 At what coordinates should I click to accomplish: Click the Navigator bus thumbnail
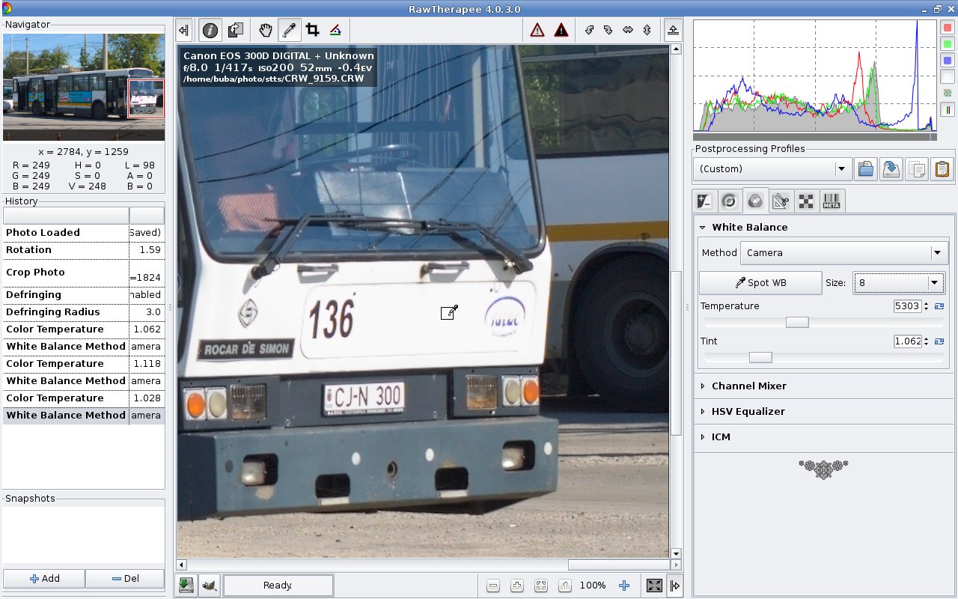click(84, 87)
